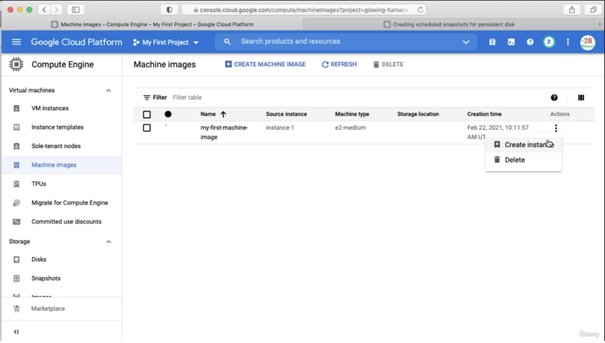This screenshot has width=605, height=343.
Task: Open Disks page
Action: pyautogui.click(x=39, y=259)
